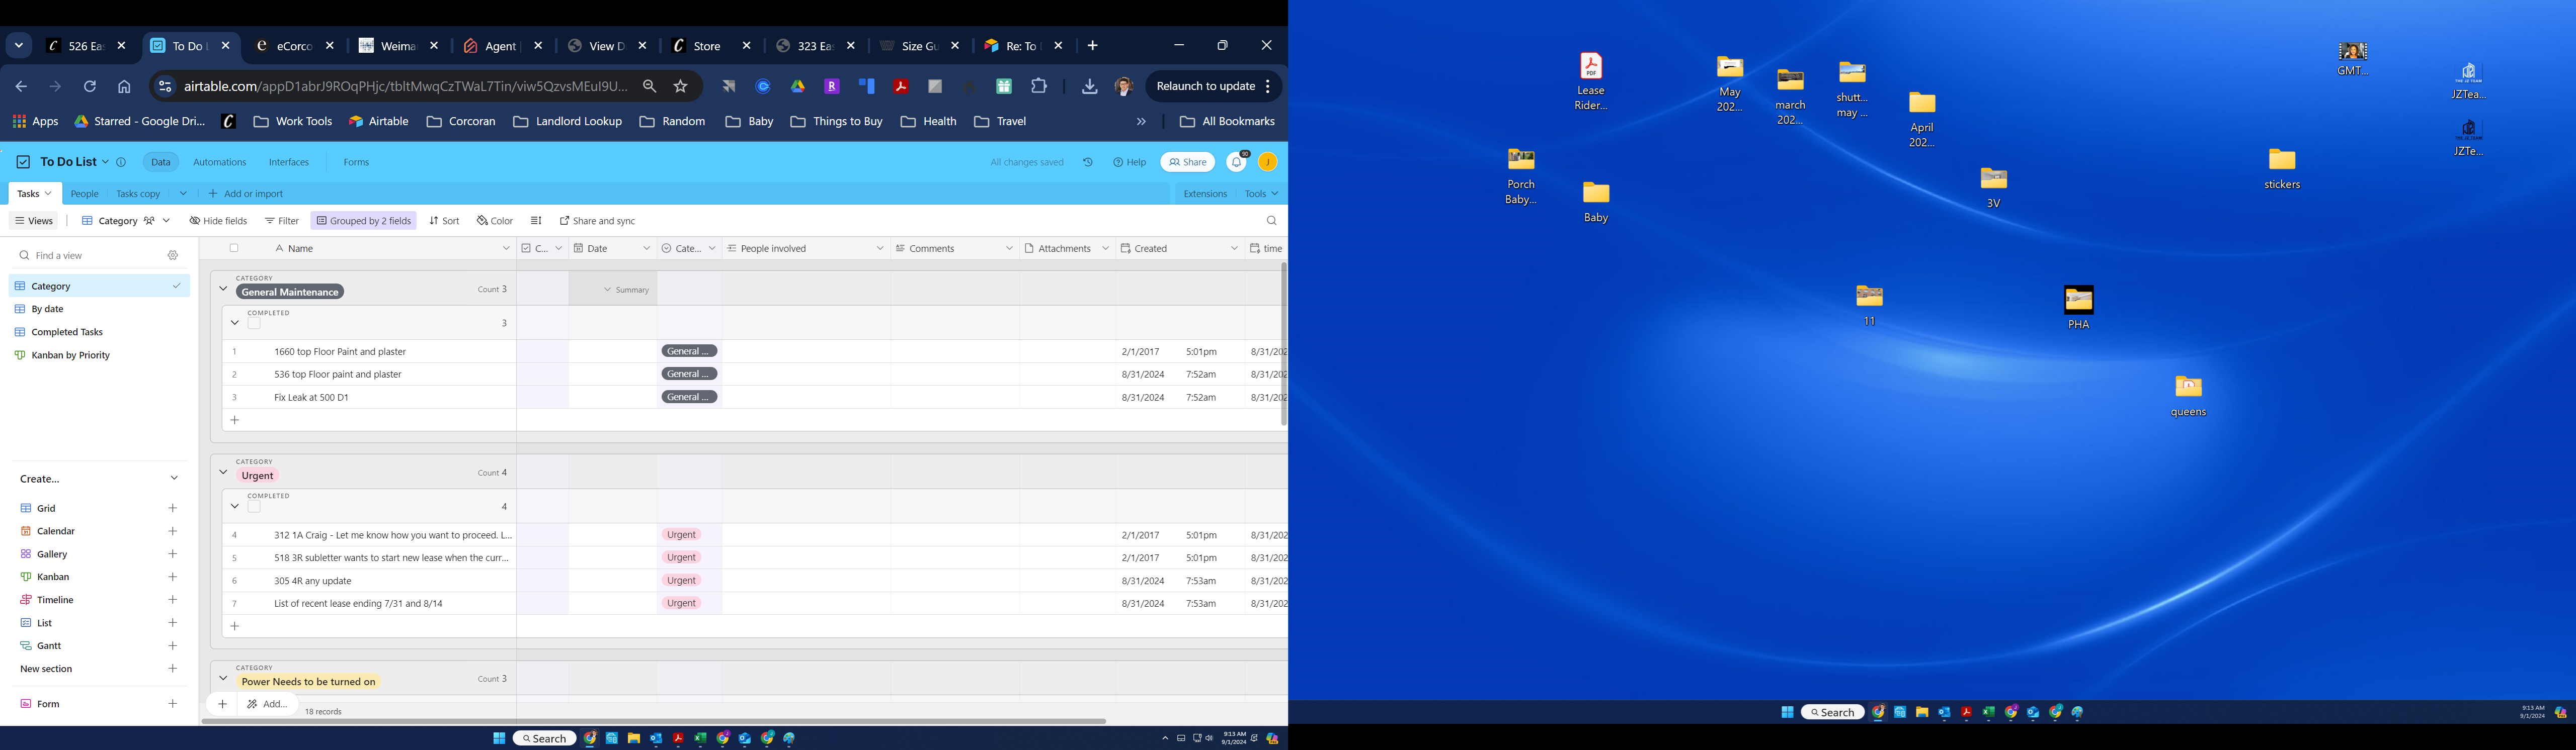Open the People involved column dropdown arrow

click(880, 249)
